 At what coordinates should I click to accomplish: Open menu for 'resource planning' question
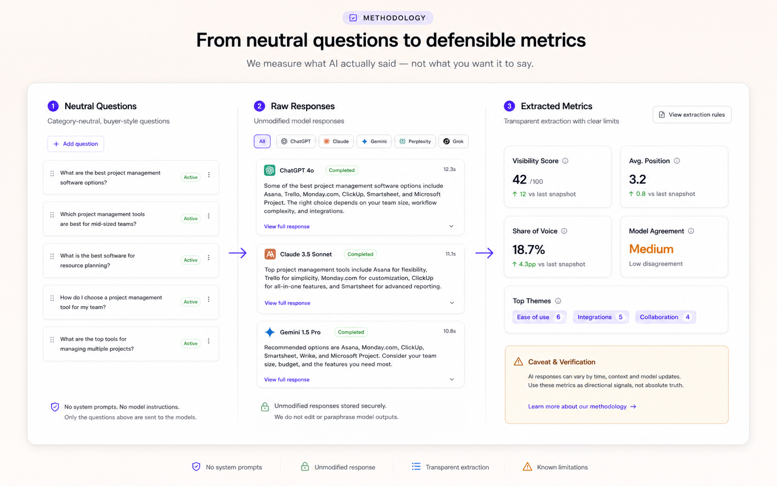point(209,258)
